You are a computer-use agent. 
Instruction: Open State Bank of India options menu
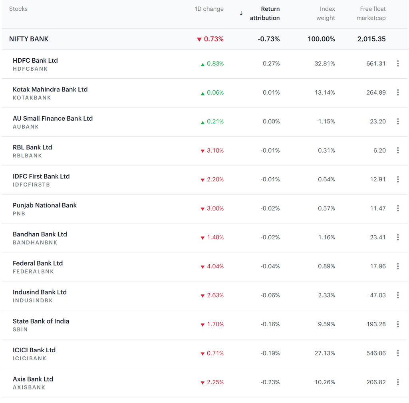398,324
